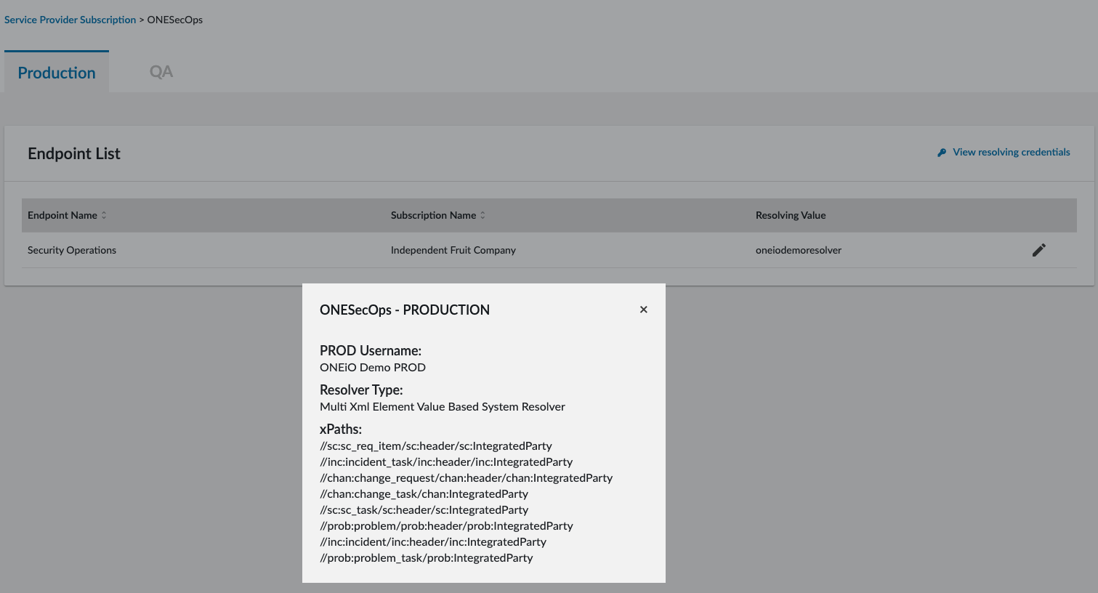Click the Endpoint List heading
The height and width of the screenshot is (593, 1098).
pyautogui.click(x=74, y=153)
